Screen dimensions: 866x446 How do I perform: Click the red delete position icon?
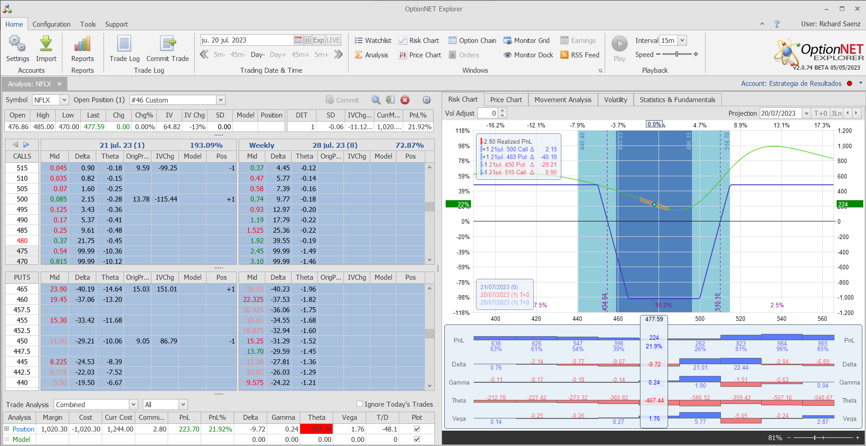coord(405,100)
